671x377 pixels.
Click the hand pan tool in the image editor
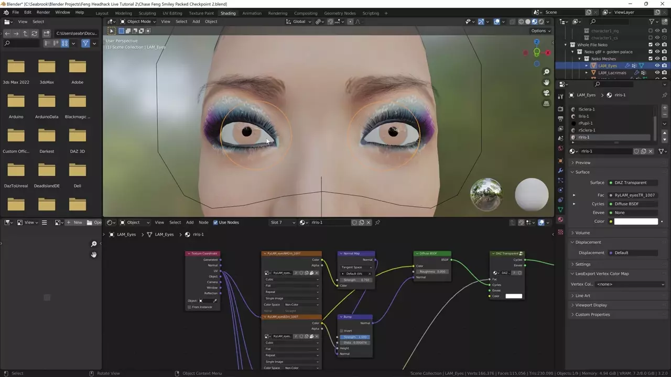(x=94, y=254)
